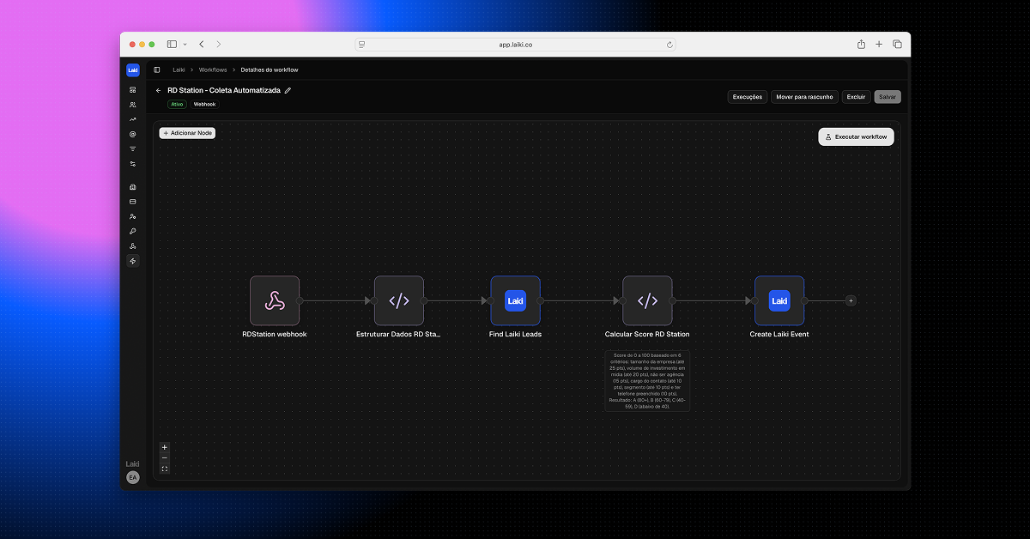
Task: Reload the page in Safari
Action: click(669, 44)
